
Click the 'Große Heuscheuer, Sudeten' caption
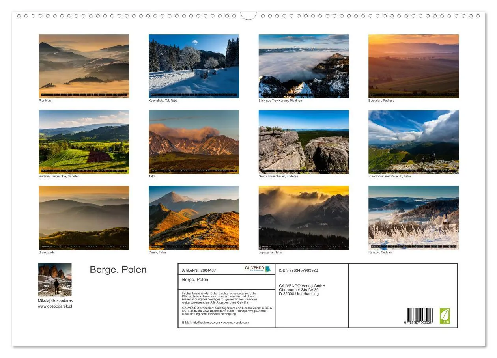pyautogui.click(x=278, y=176)
